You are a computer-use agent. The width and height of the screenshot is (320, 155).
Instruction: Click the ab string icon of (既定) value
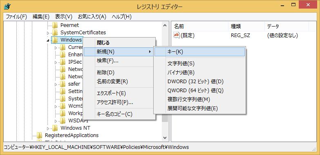pos(176,35)
